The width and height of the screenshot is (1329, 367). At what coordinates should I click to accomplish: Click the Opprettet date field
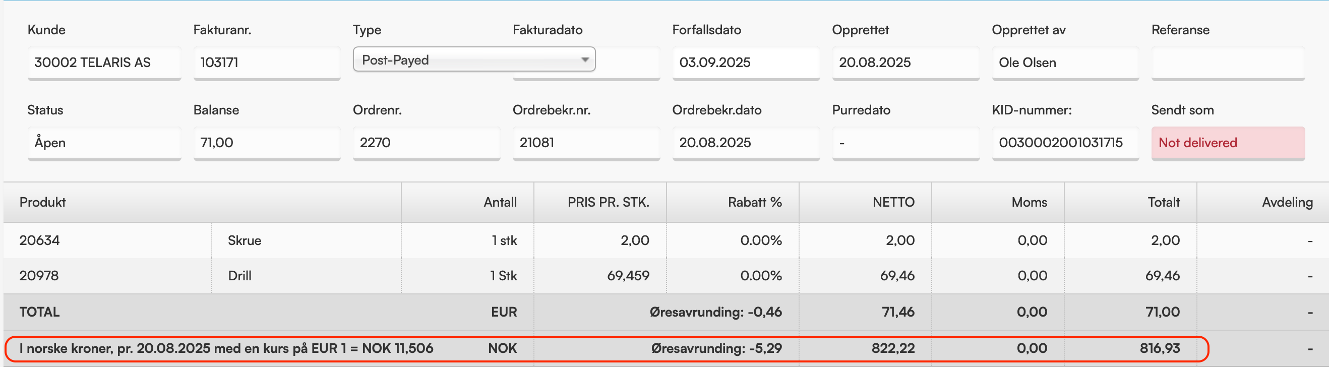click(905, 63)
